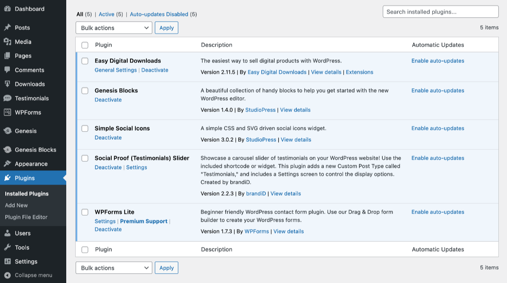Viewport: 507px width, 283px height.
Task: Enable auto-updates for Simple Social Icons
Action: (438, 128)
